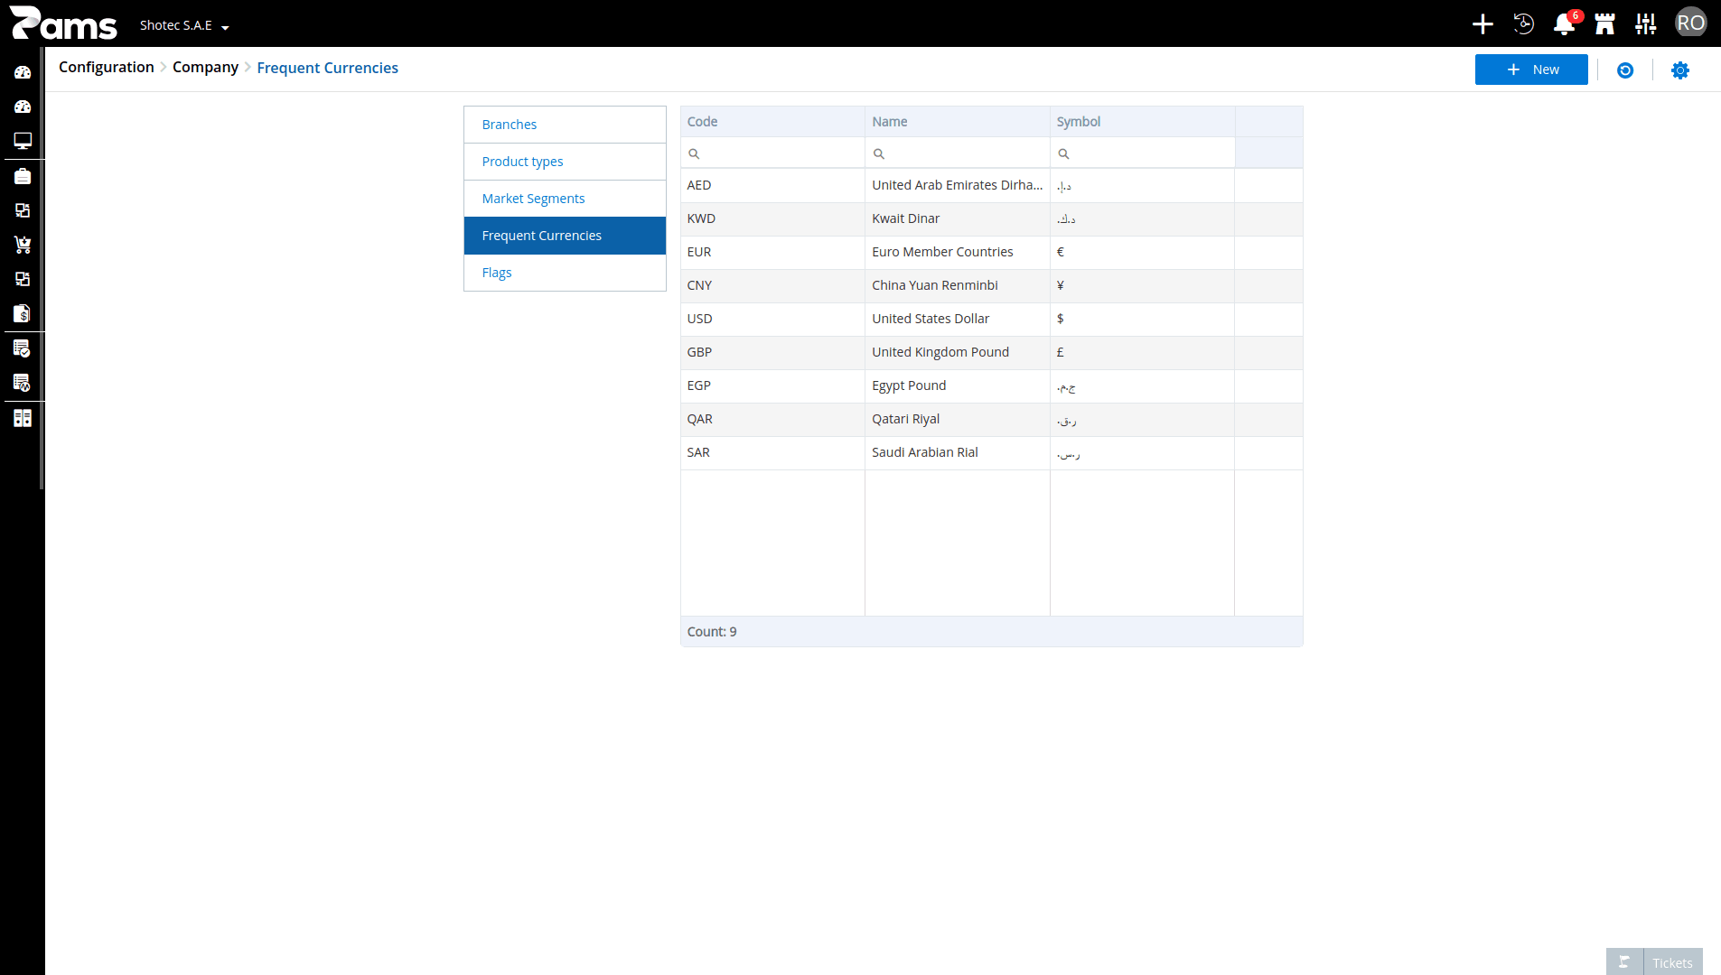Open the dollar document icon in sidebar
Image resolution: width=1721 pixels, height=975 pixels.
click(x=23, y=313)
